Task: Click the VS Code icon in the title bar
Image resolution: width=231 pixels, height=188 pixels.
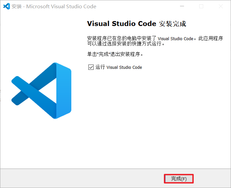Action: [7, 6]
